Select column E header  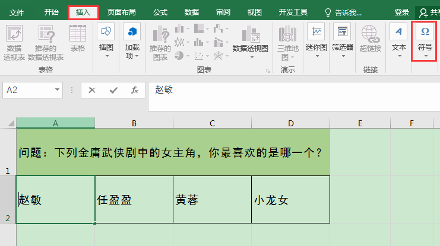point(360,123)
